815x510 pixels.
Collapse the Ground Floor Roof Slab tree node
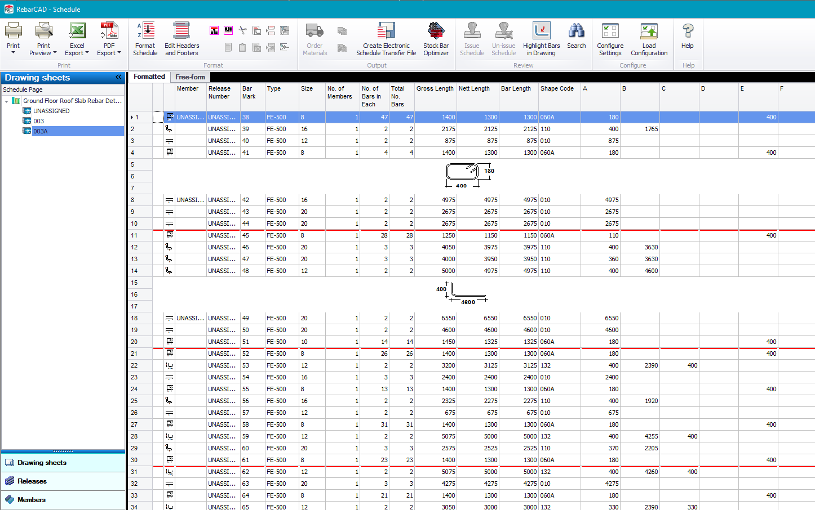pyautogui.click(x=7, y=101)
